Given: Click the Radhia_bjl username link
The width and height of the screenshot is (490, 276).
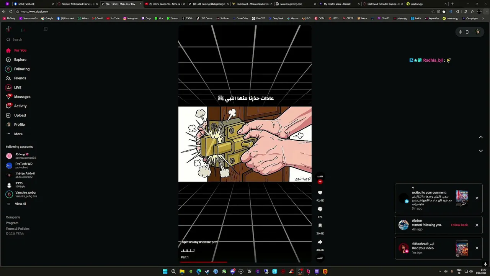Looking at the screenshot, I should [x=433, y=61].
